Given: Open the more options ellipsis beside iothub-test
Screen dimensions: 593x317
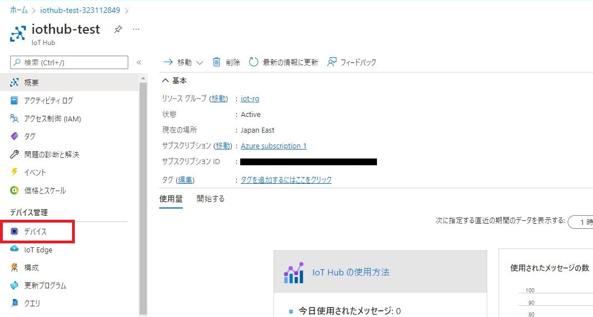Looking at the screenshot, I should pos(136,29).
